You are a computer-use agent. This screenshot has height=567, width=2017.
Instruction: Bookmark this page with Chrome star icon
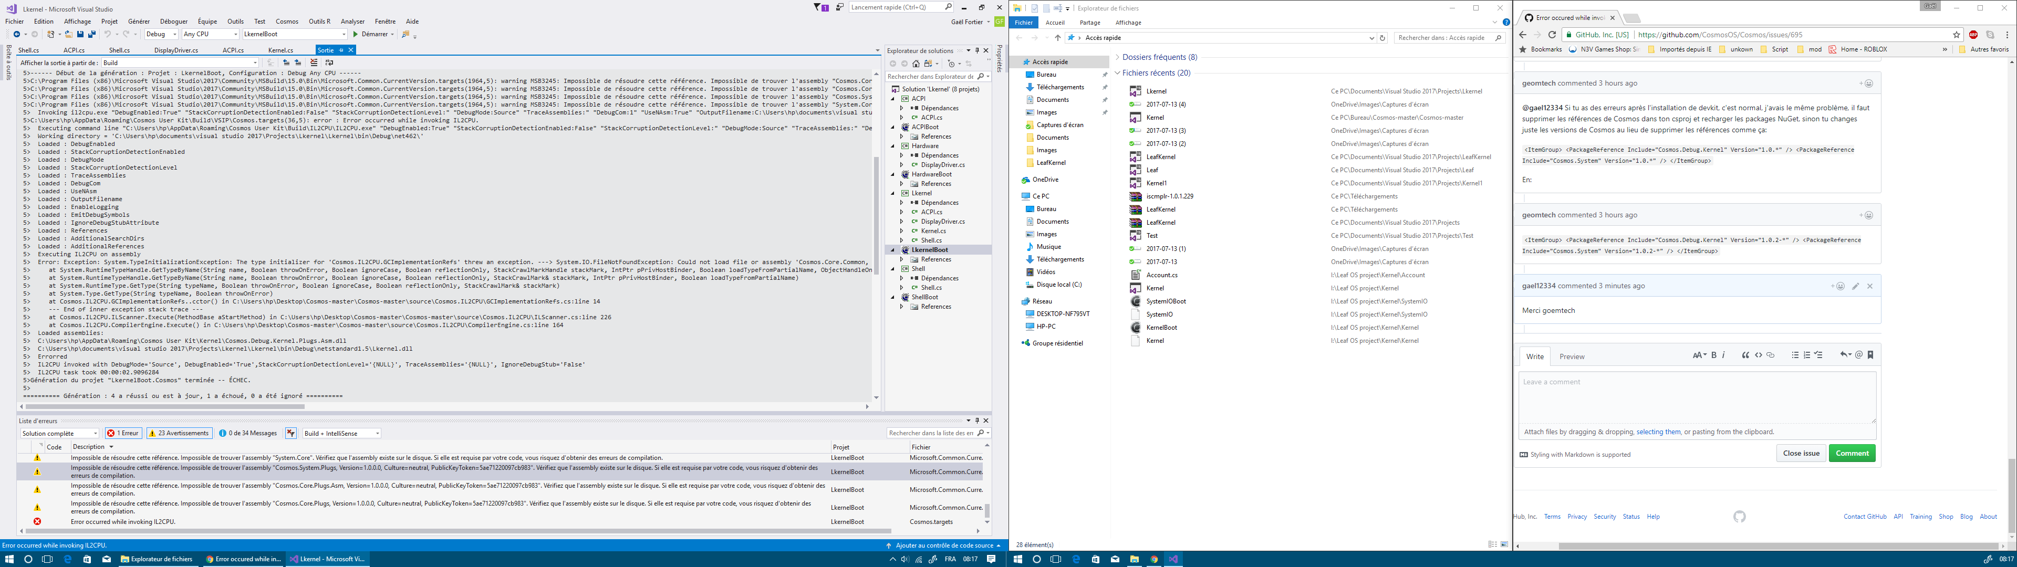[1957, 35]
